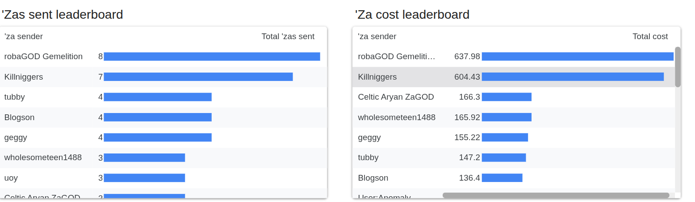Click ''za sender' header in cost leaderboard
Image resolution: width=695 pixels, height=202 pixels.
[377, 36]
